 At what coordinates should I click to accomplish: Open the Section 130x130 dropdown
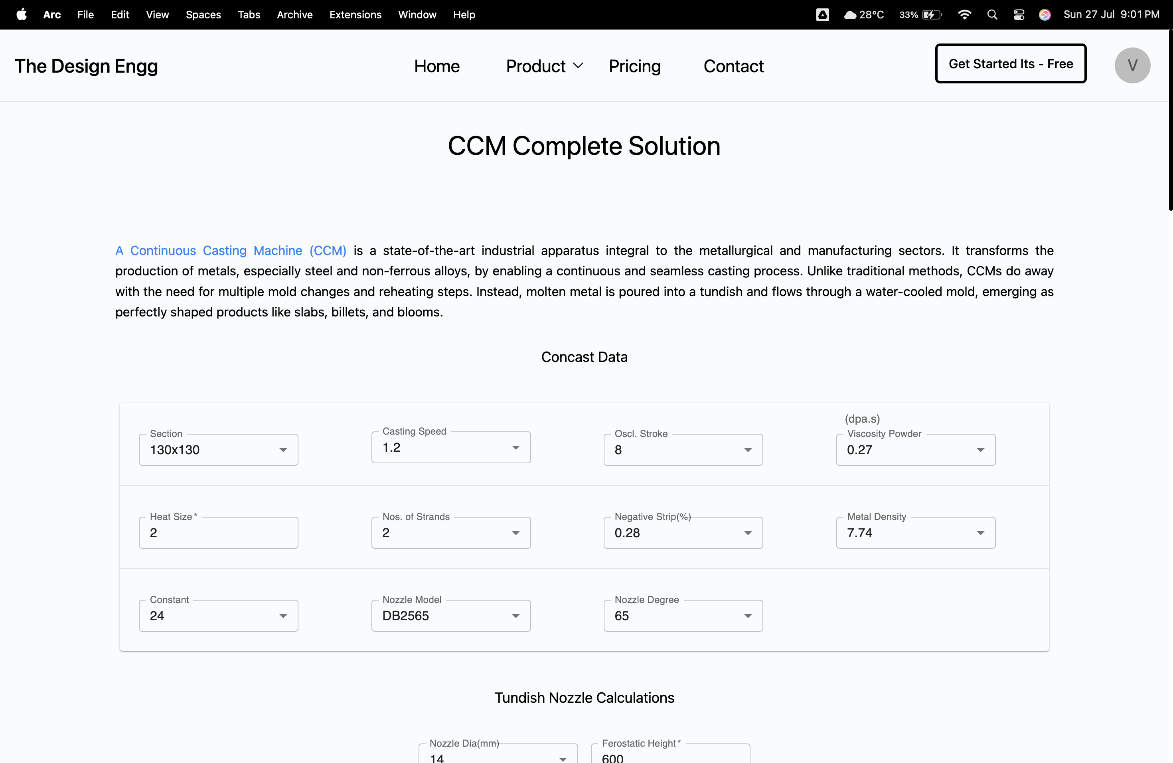pos(218,449)
